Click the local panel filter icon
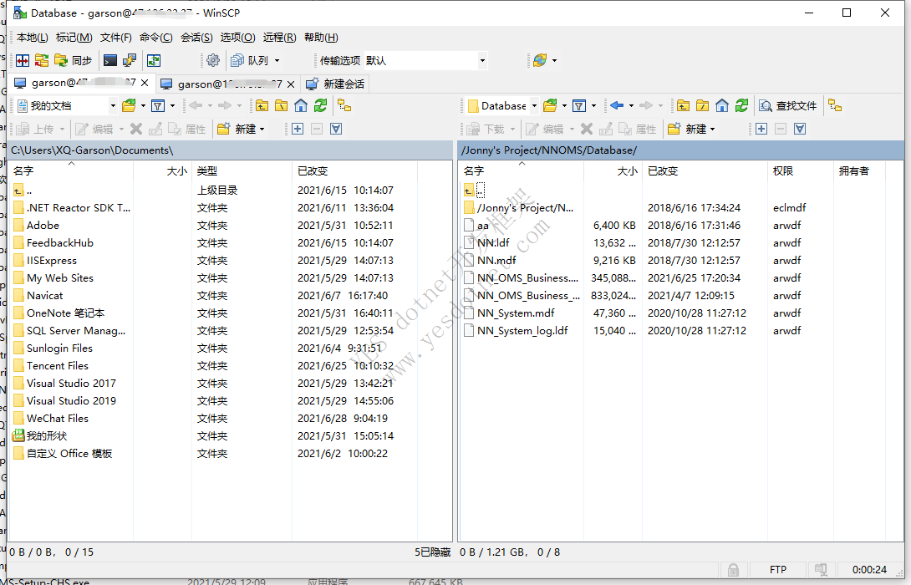This screenshot has height=585, width=911. click(x=157, y=106)
